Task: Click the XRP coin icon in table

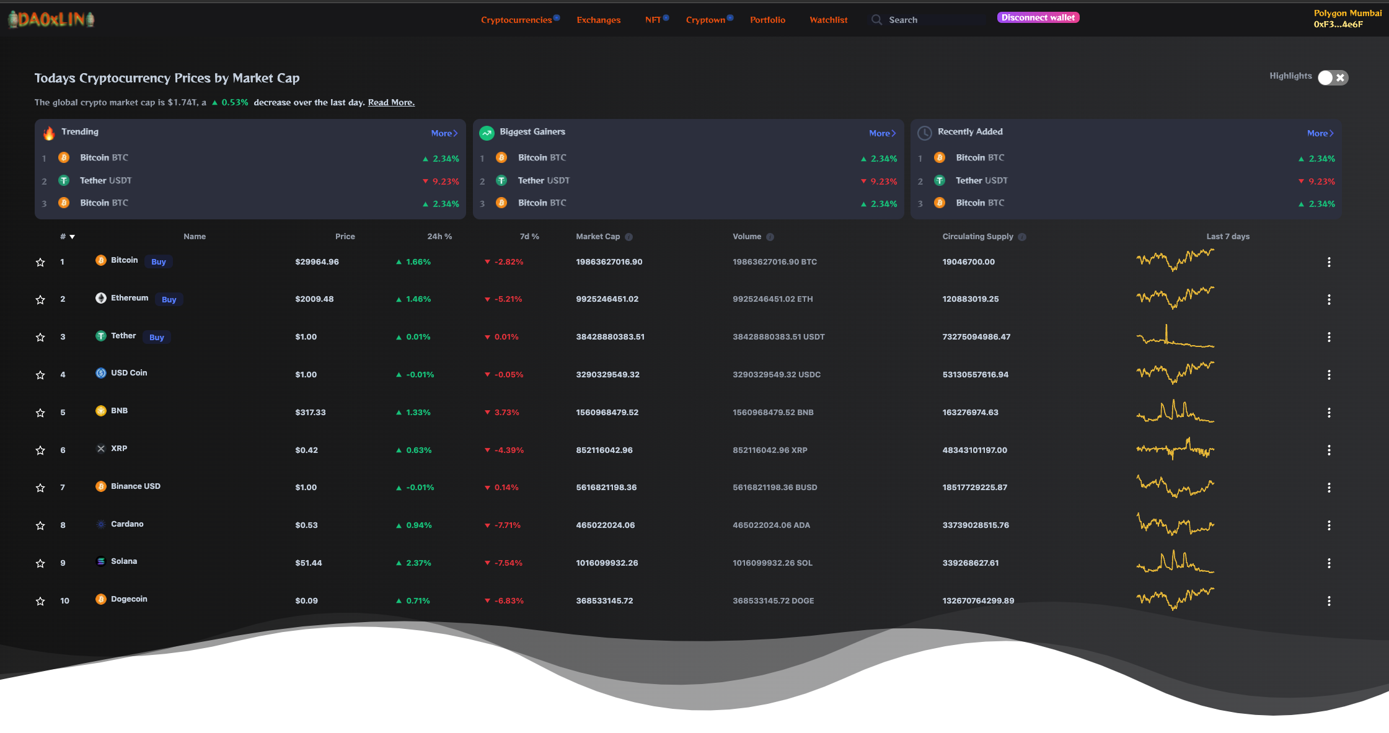Action: tap(101, 449)
